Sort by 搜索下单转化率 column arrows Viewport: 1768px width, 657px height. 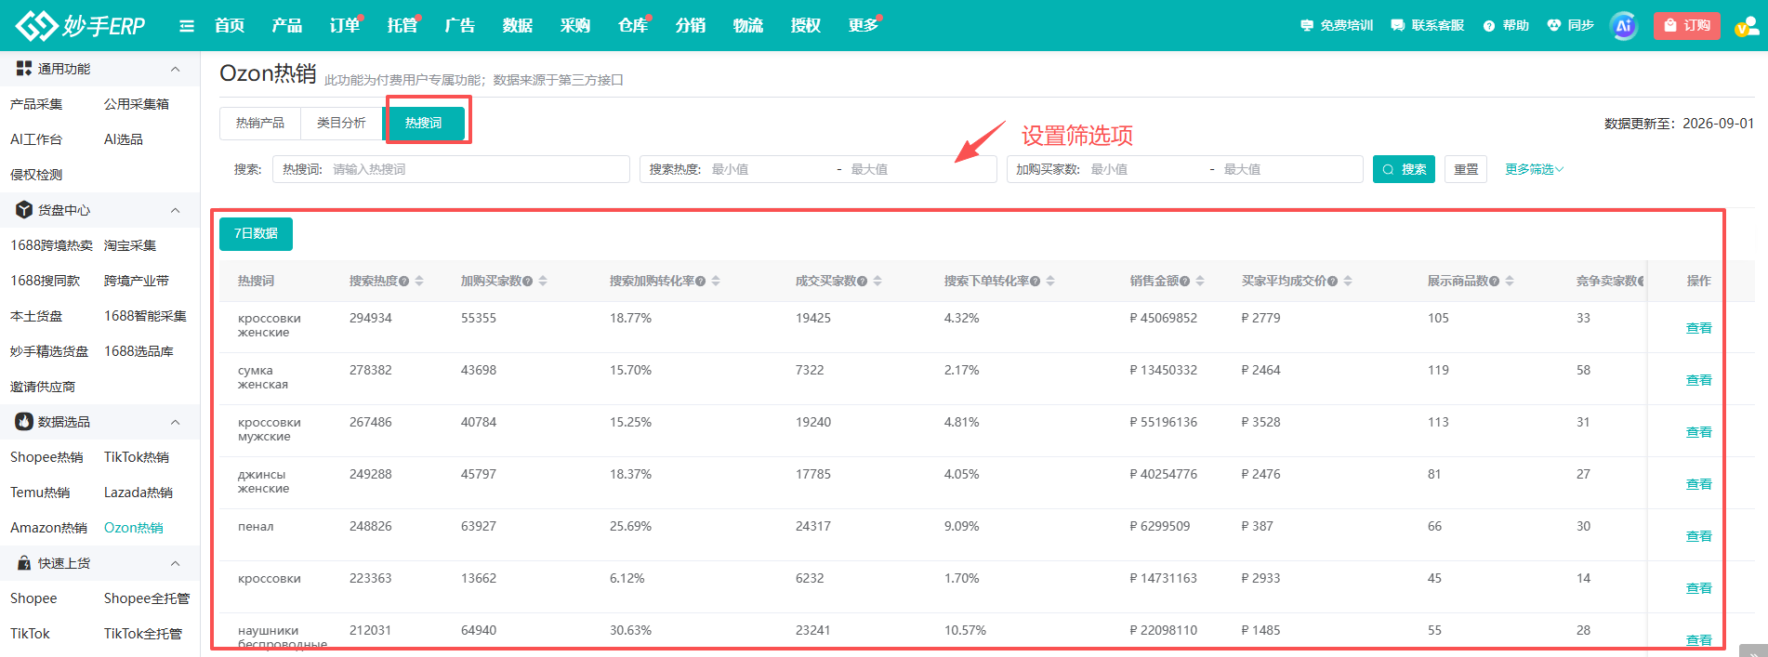(1050, 281)
